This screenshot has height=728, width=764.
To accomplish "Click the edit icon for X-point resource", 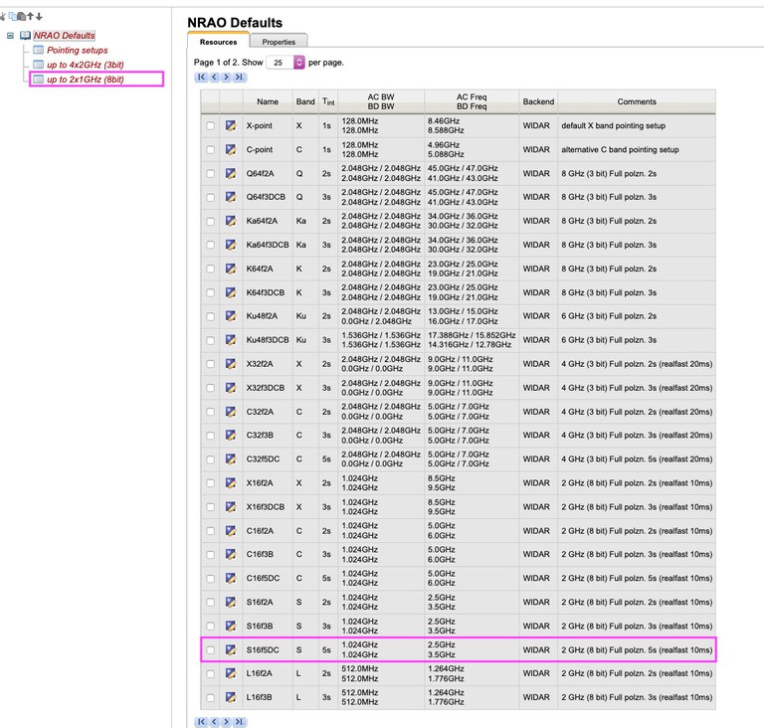I will click(231, 125).
